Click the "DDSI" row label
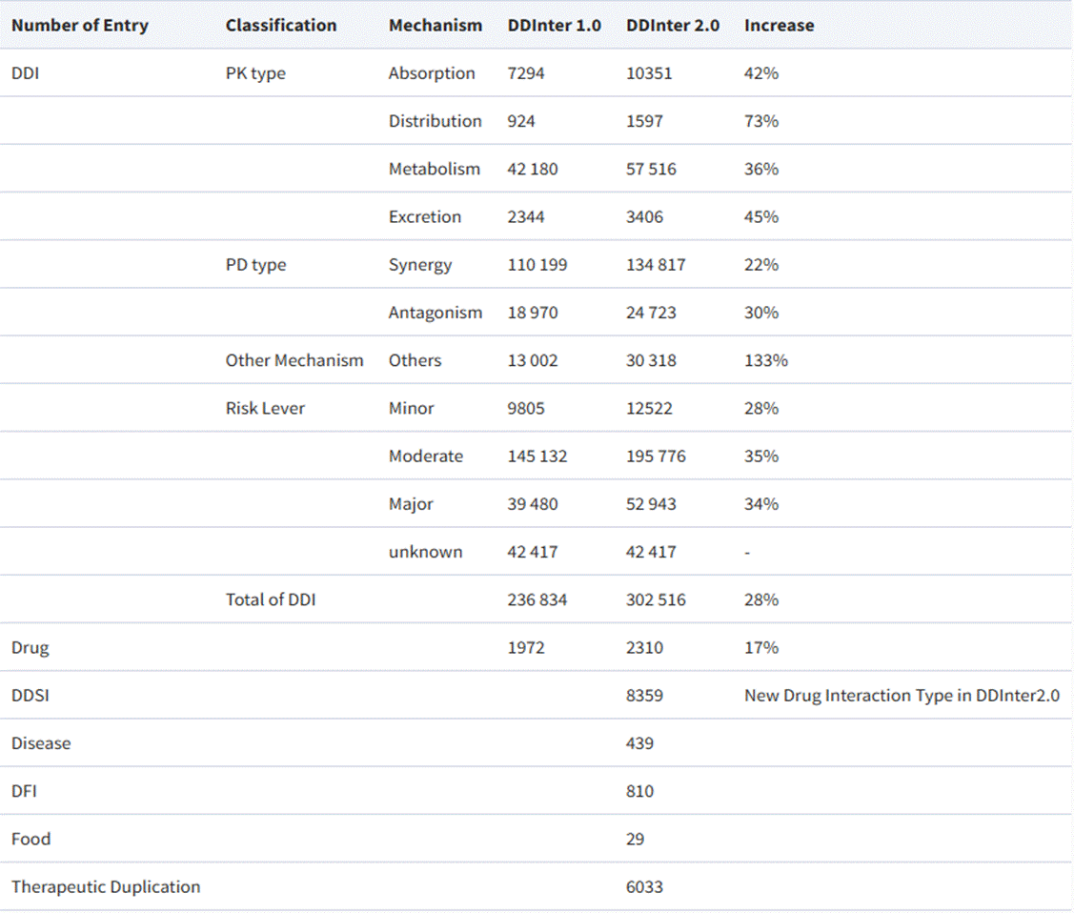 click(x=30, y=696)
